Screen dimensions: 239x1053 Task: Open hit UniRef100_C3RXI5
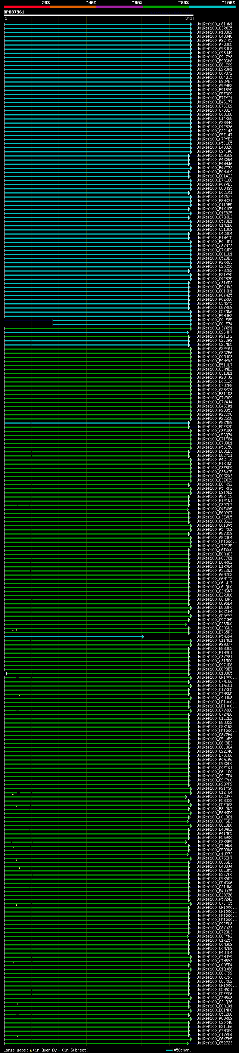pyautogui.click(x=214, y=28)
